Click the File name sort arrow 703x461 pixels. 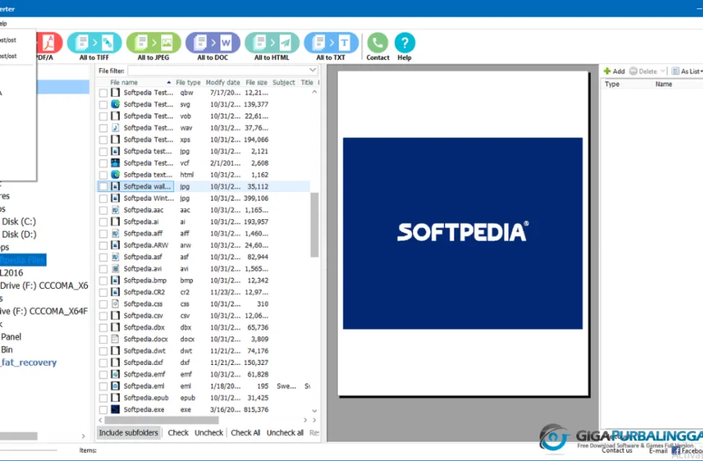pos(168,83)
